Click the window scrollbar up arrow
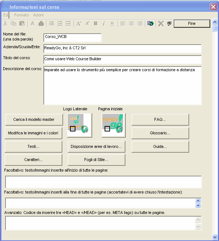 point(215,22)
